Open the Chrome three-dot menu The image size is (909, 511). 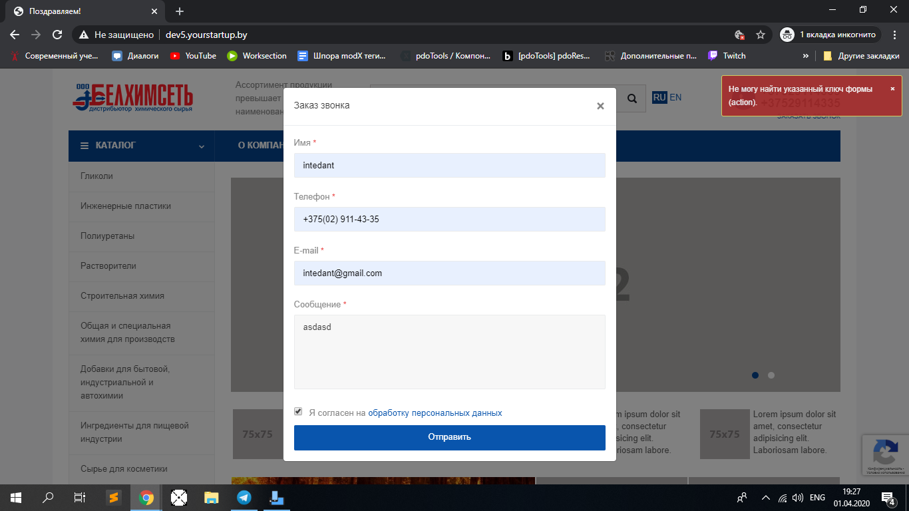click(x=895, y=35)
